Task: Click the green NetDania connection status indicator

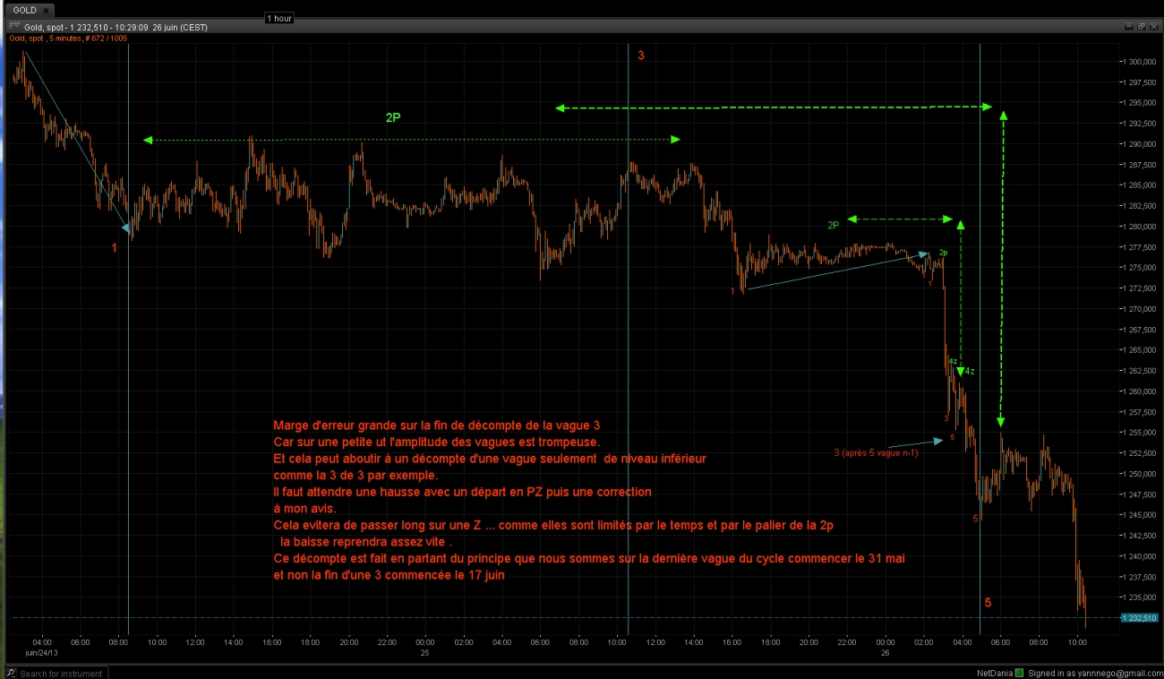Action: [1019, 673]
